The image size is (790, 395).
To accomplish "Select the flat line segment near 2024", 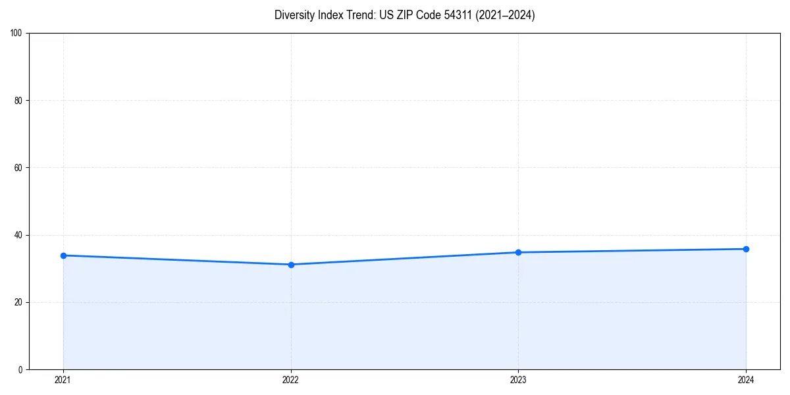I will tap(632, 250).
